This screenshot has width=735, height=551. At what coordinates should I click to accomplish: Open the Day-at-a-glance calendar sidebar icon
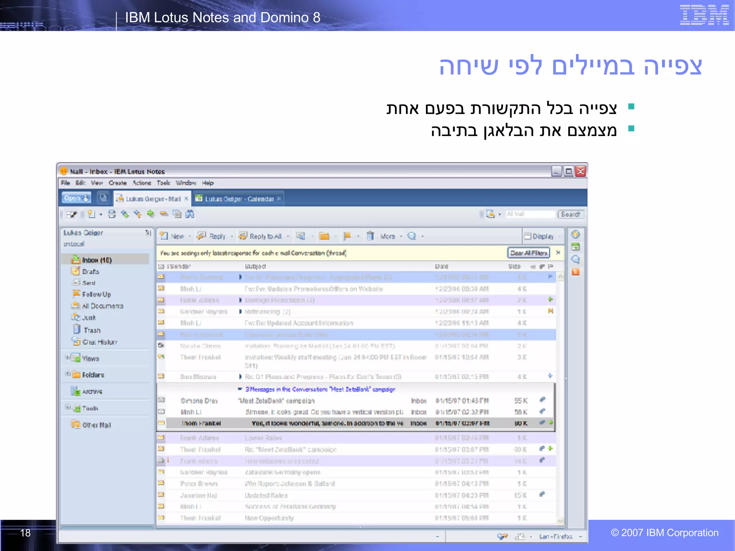pyautogui.click(x=575, y=247)
